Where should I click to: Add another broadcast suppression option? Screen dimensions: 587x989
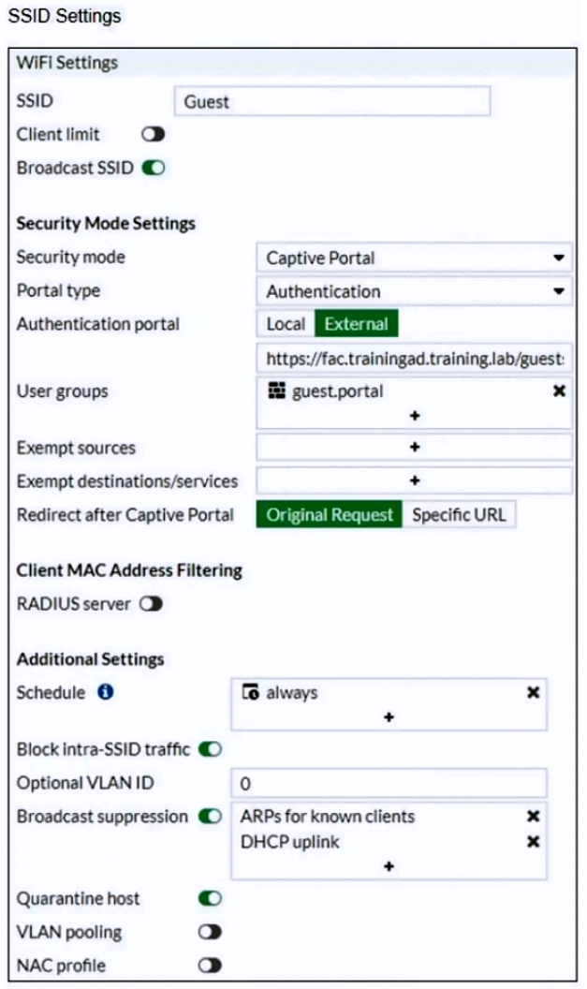click(389, 866)
